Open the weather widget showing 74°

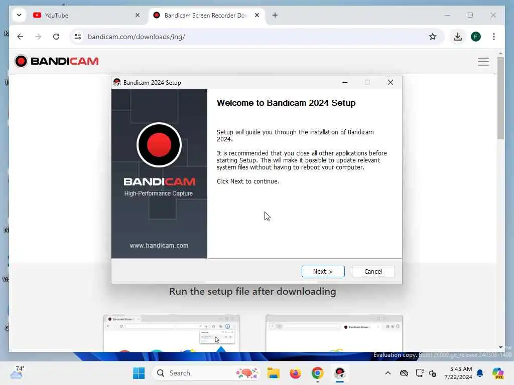coord(17,372)
